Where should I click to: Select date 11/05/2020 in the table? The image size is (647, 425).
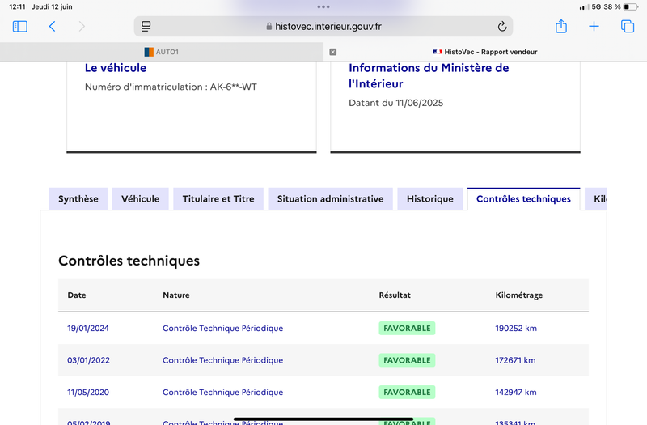coord(88,393)
